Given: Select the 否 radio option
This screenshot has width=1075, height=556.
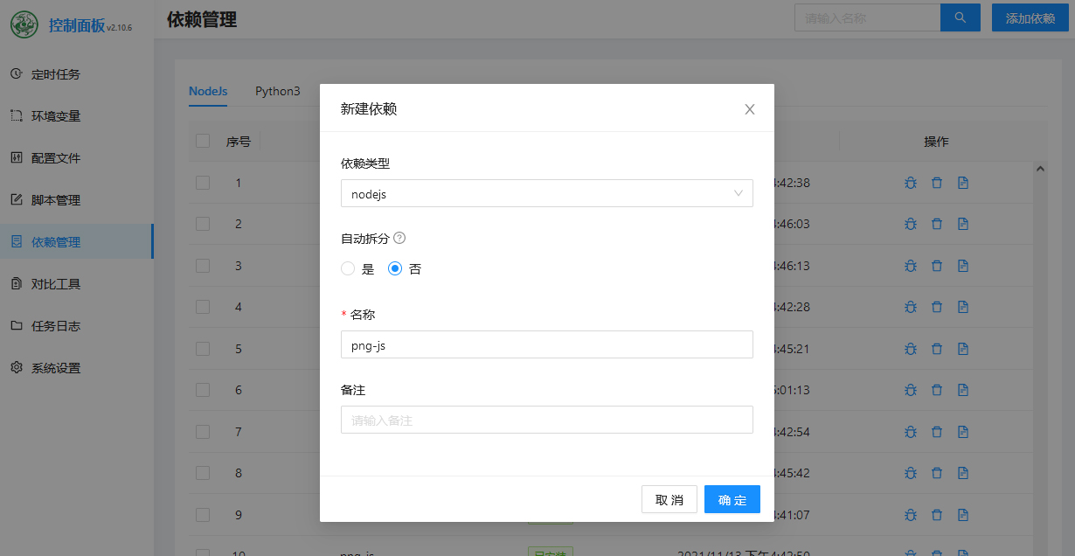Looking at the screenshot, I should click(x=395, y=269).
